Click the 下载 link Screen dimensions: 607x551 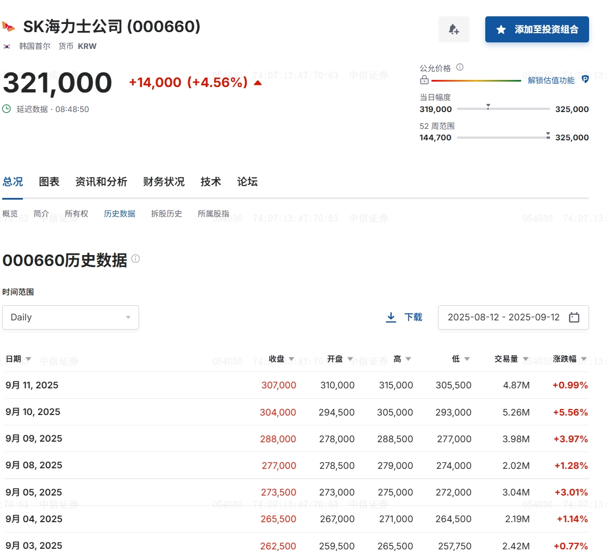[413, 317]
